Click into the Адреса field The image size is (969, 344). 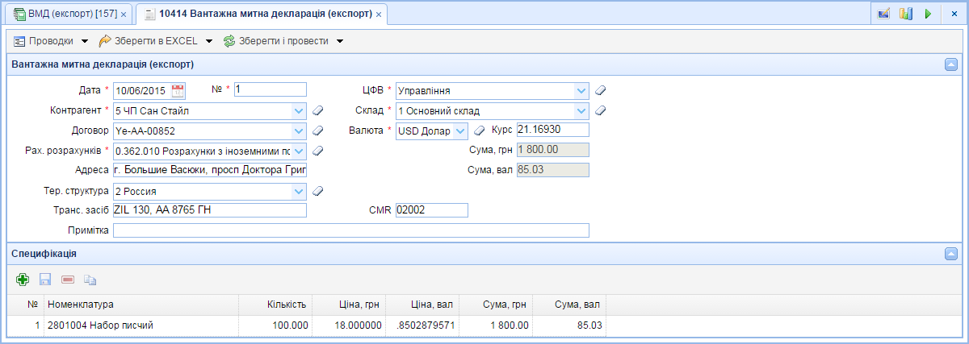point(210,170)
